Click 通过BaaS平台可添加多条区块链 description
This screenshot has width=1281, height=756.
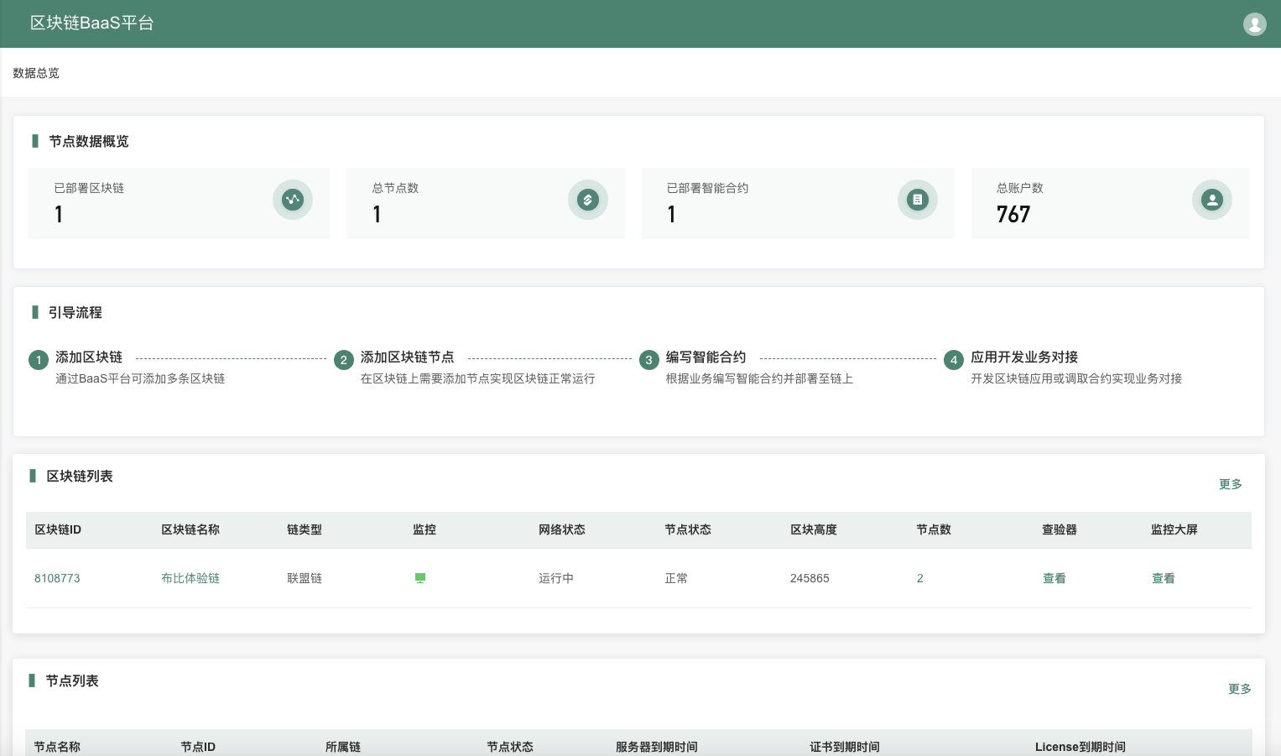140,378
